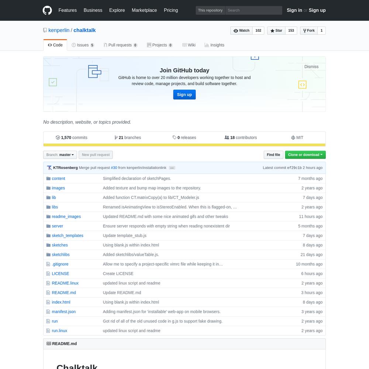Image resolution: width=369 pixels, height=369 pixels.
Task: Open Features in the top navigation
Action: (x=68, y=10)
